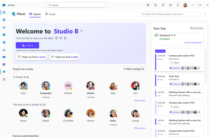Click the 'in 12 min' badge

coord(160,51)
